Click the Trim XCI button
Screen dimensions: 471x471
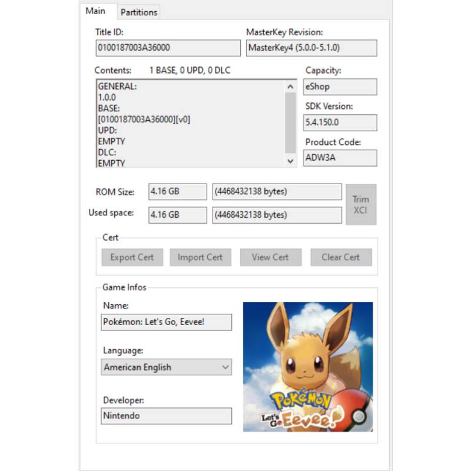click(x=361, y=204)
